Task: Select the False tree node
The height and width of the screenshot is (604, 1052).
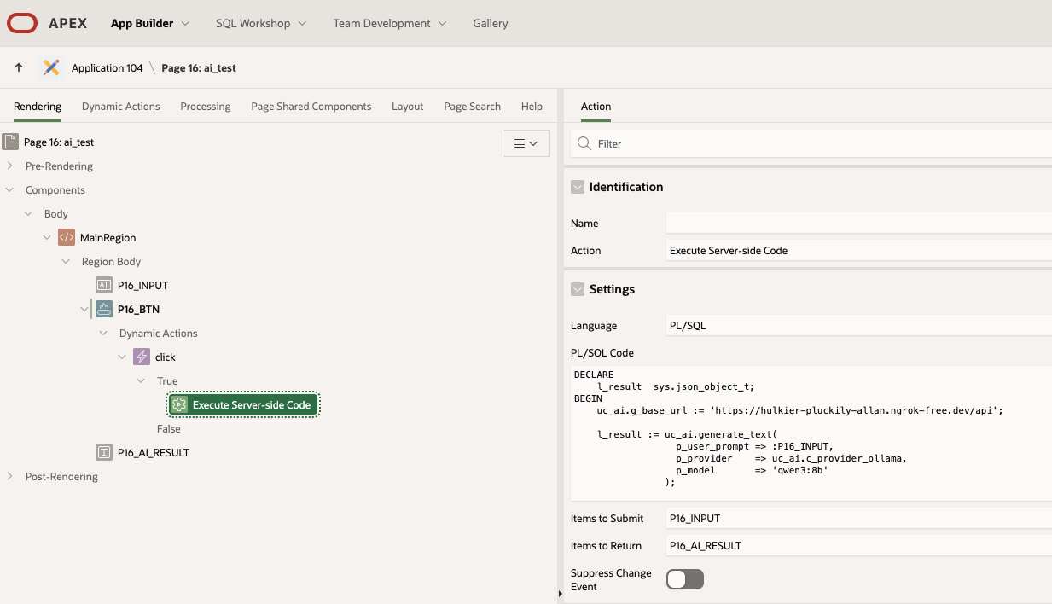Action: [169, 429]
